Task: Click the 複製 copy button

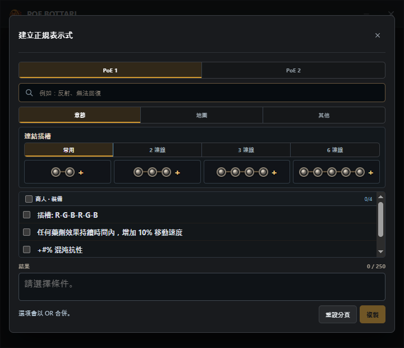Action: point(373,314)
